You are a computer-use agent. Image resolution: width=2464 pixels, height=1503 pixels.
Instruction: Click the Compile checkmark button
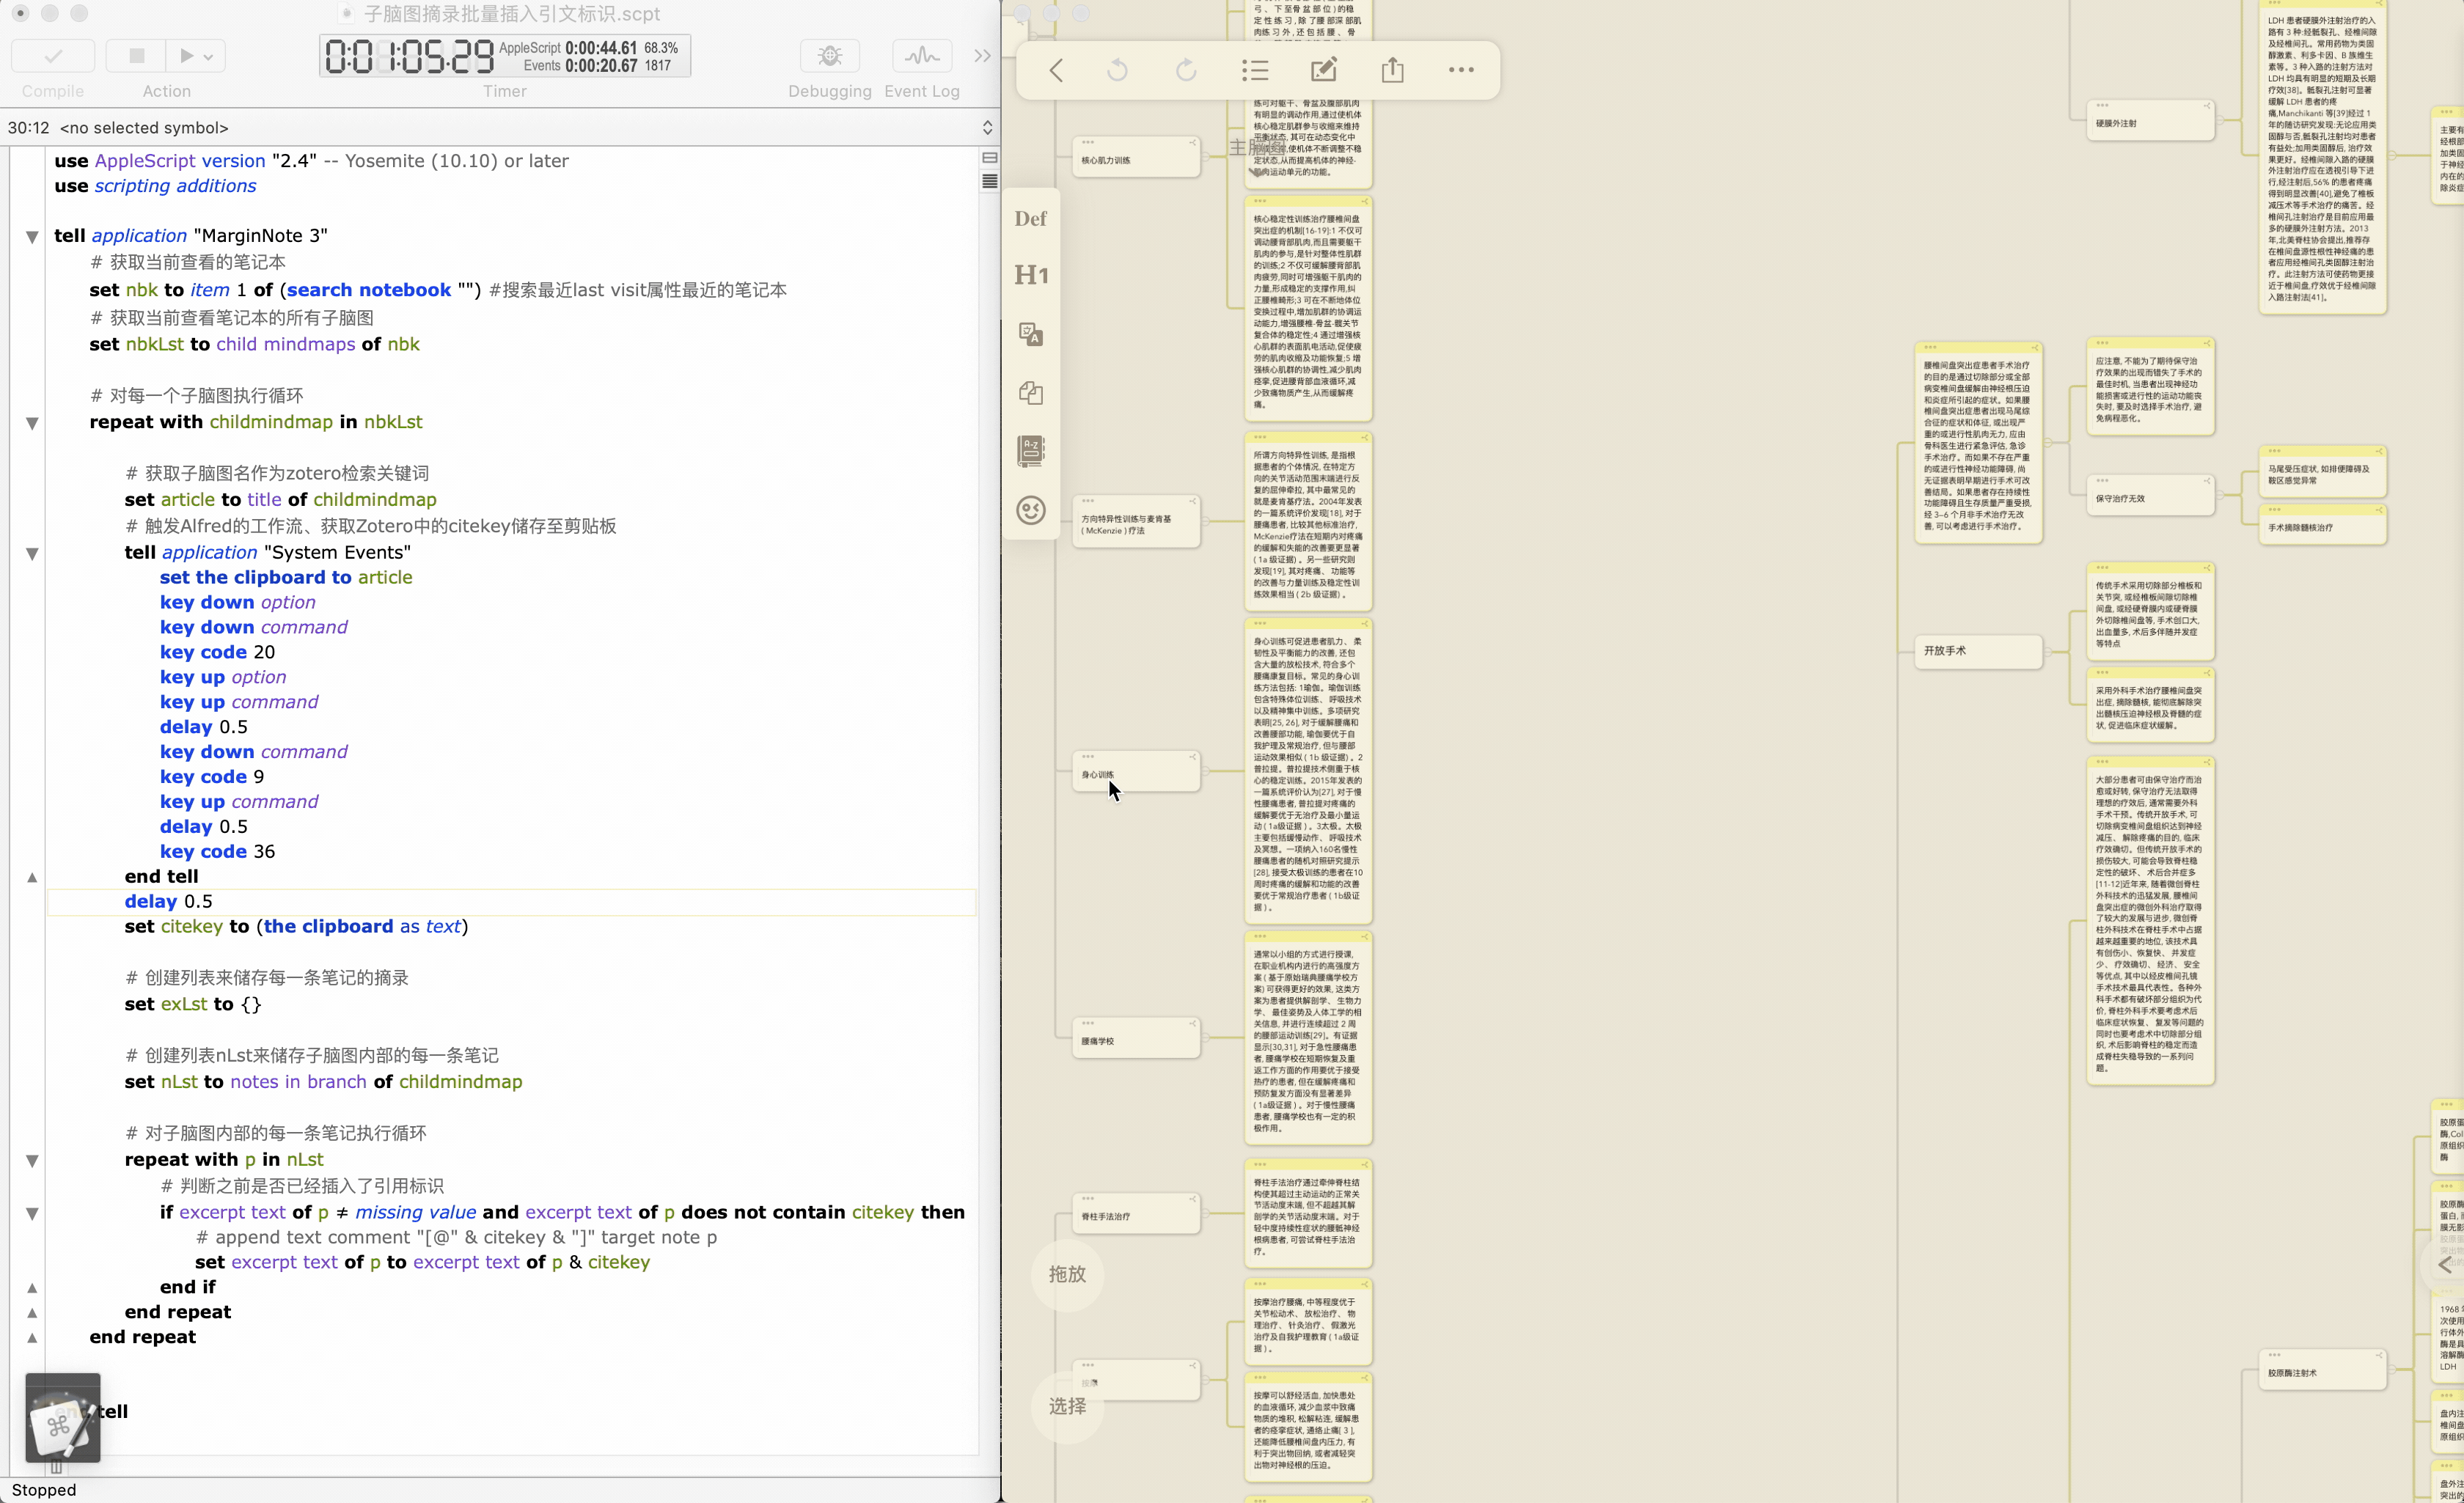point(53,56)
